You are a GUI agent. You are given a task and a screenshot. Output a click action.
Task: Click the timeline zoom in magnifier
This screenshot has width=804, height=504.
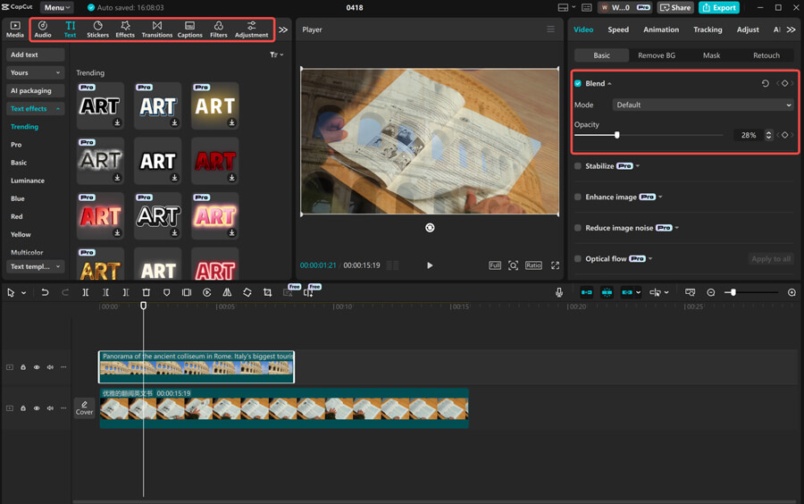[x=791, y=292]
